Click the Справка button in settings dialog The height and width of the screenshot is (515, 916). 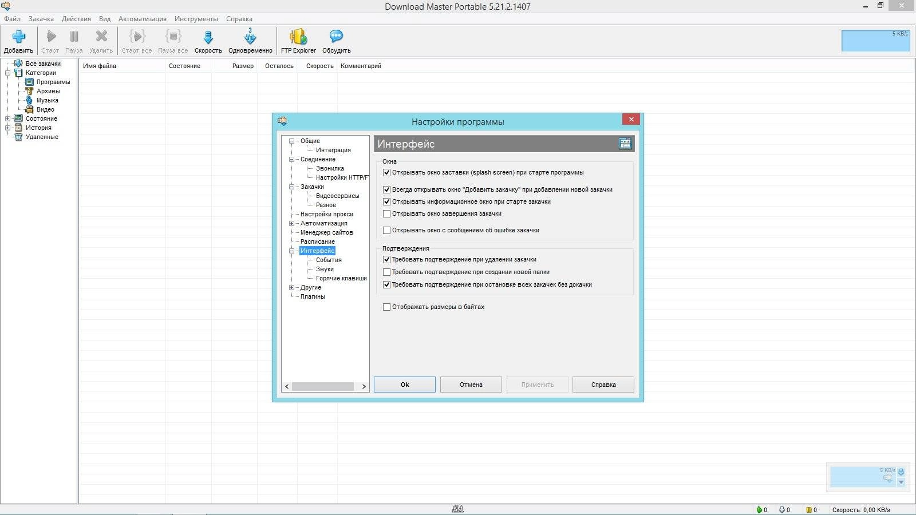click(603, 385)
